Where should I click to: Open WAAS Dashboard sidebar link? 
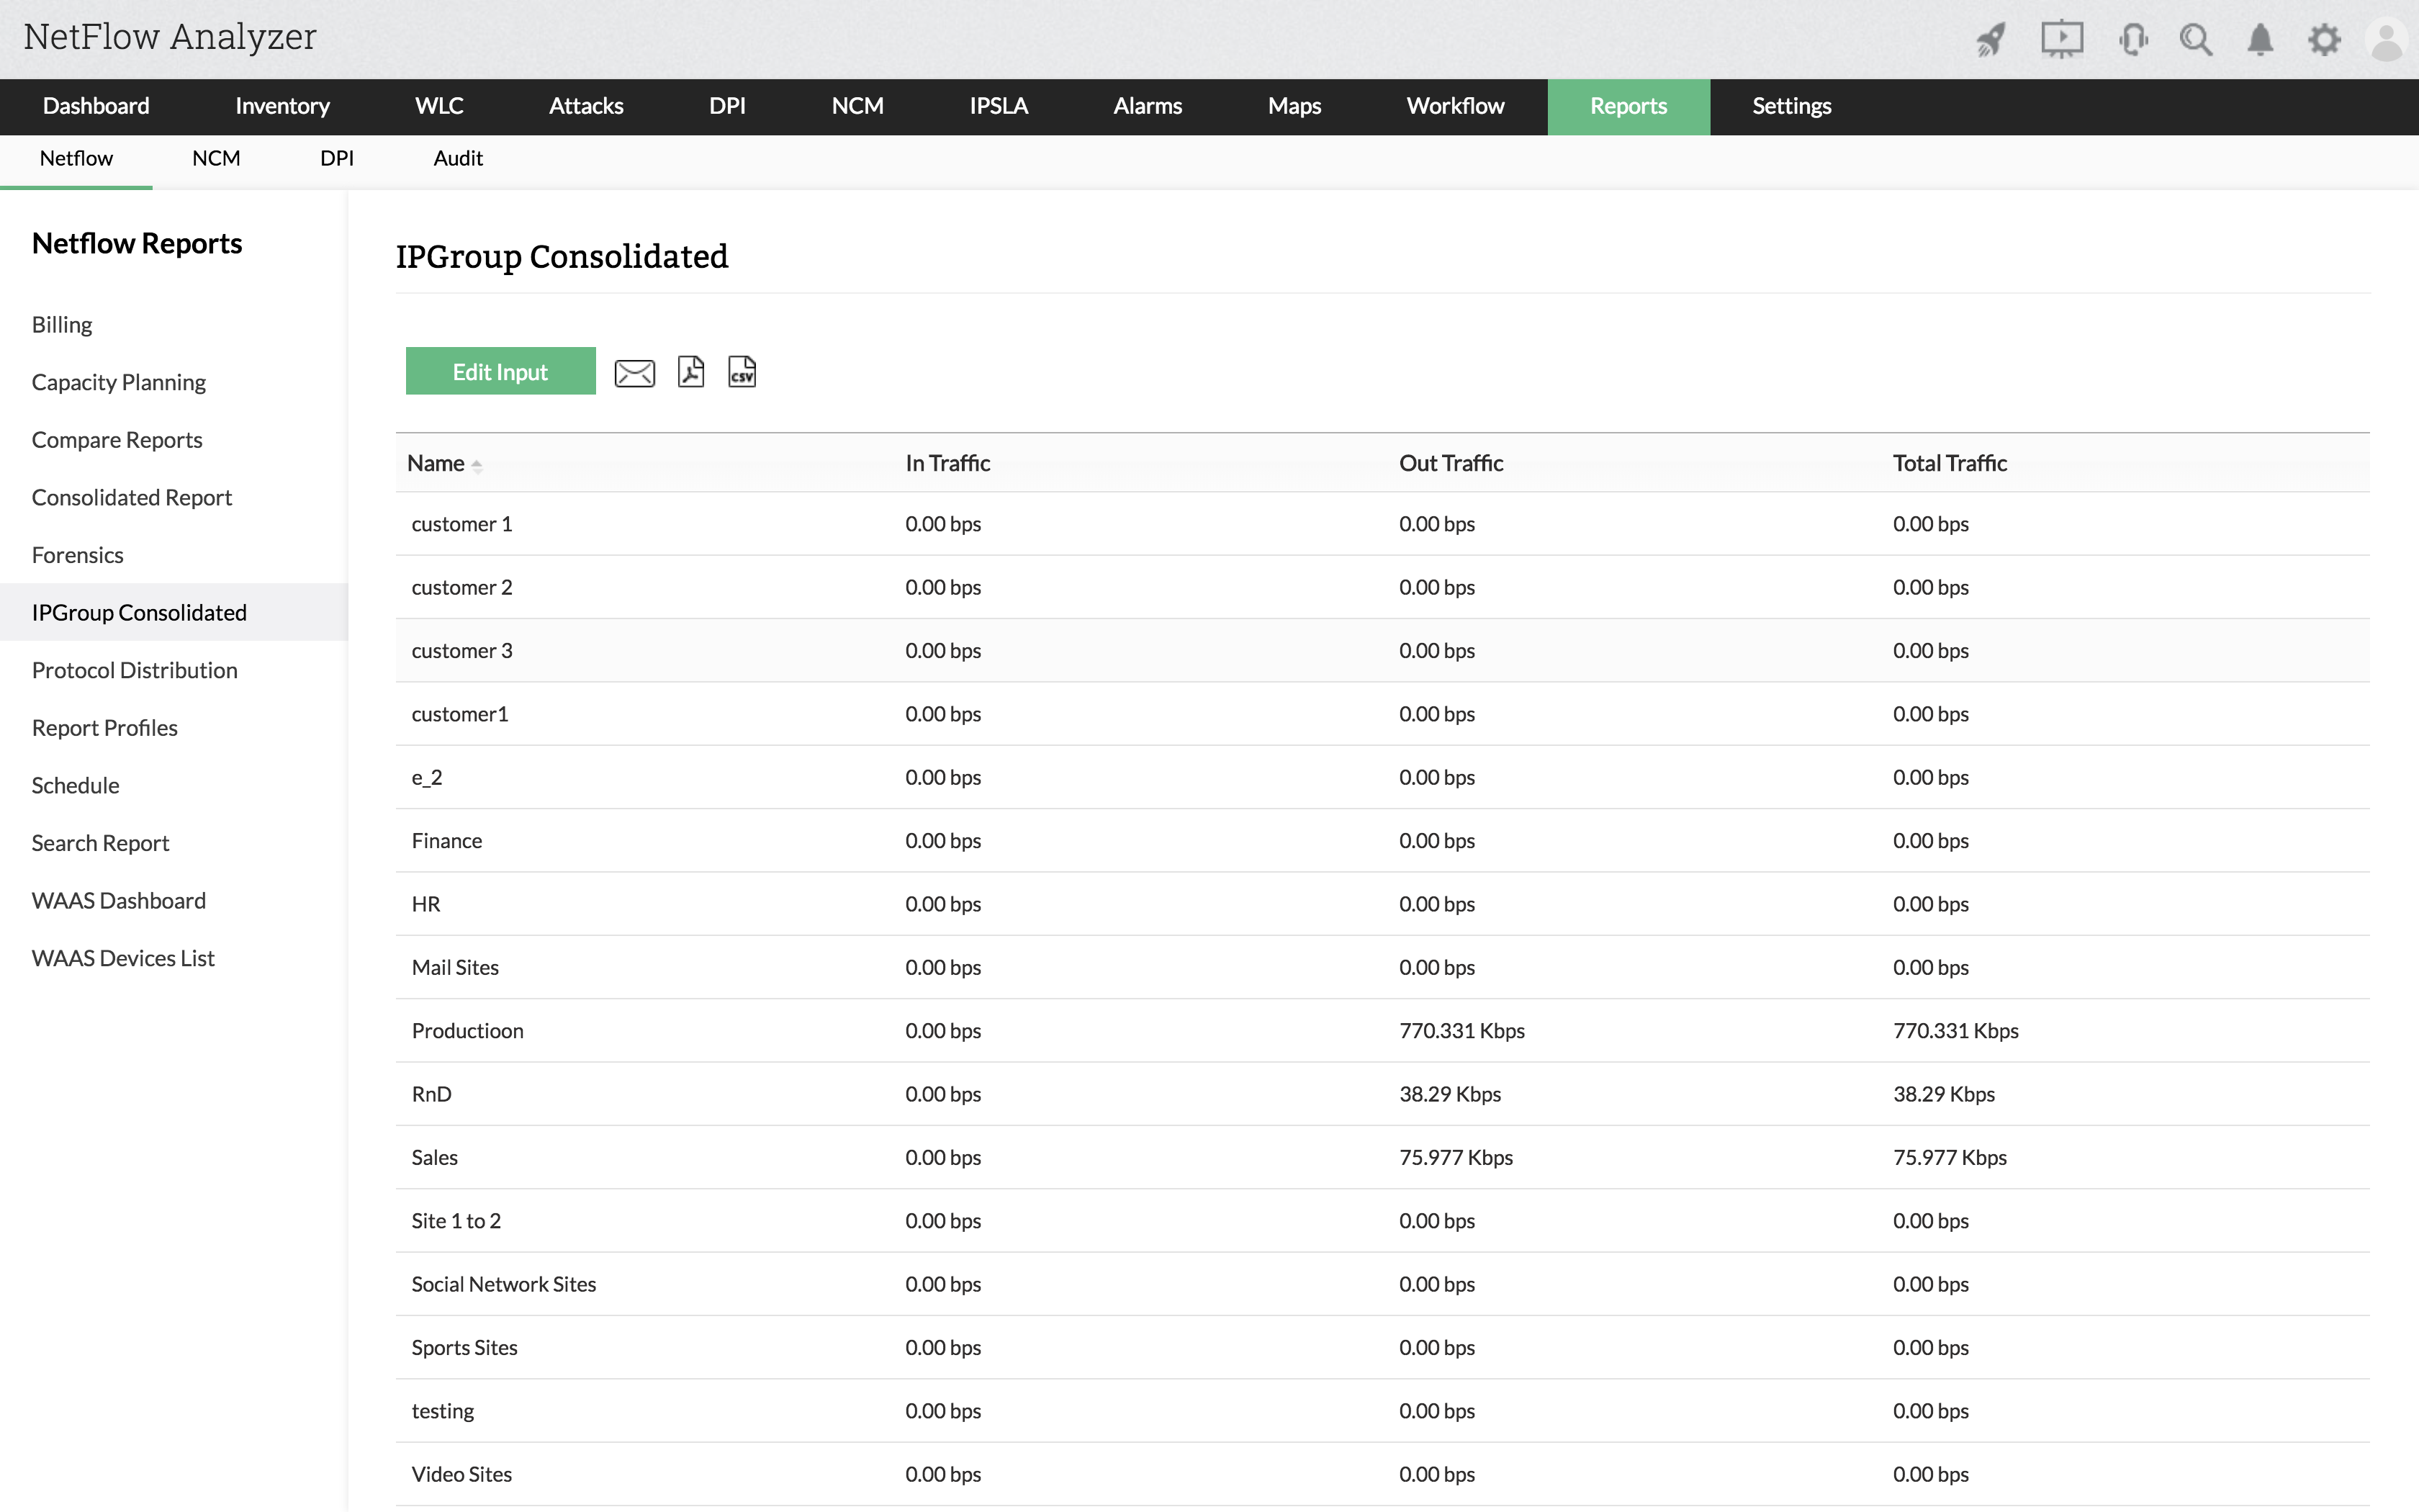[x=118, y=900]
